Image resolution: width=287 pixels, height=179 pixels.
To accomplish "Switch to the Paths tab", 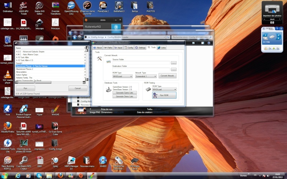I will click(108, 48).
